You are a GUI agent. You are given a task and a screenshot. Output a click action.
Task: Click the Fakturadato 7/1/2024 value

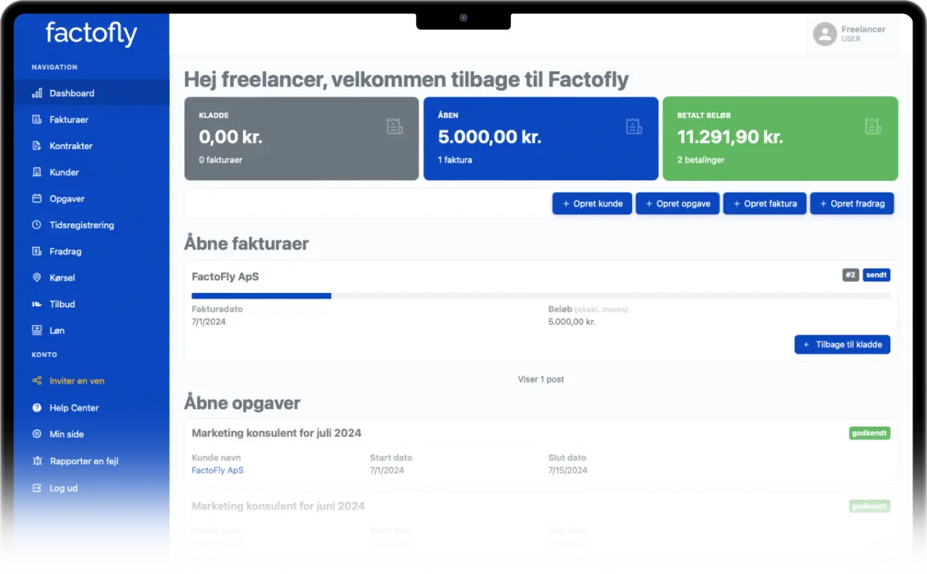click(x=209, y=321)
